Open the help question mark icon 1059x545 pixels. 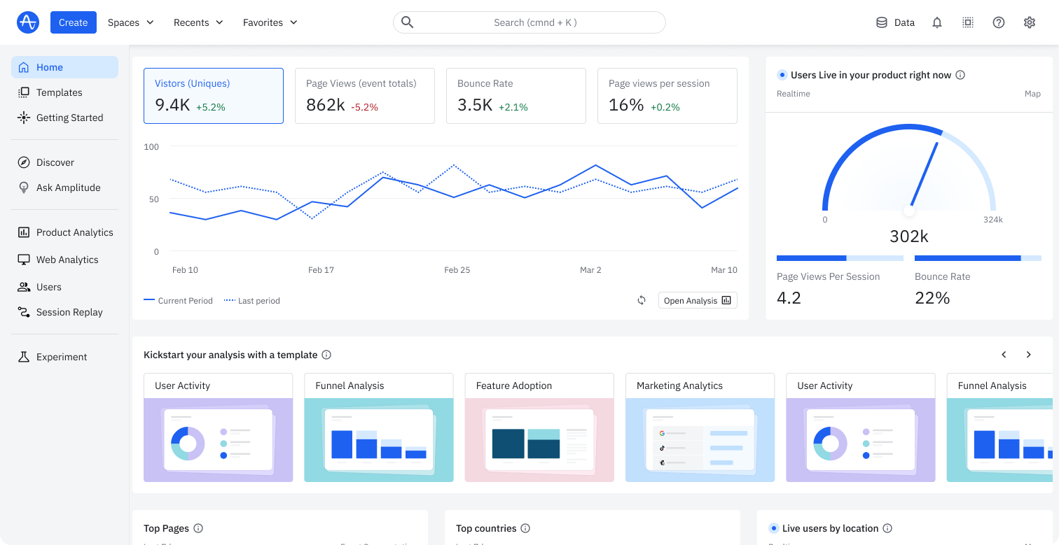click(x=999, y=22)
